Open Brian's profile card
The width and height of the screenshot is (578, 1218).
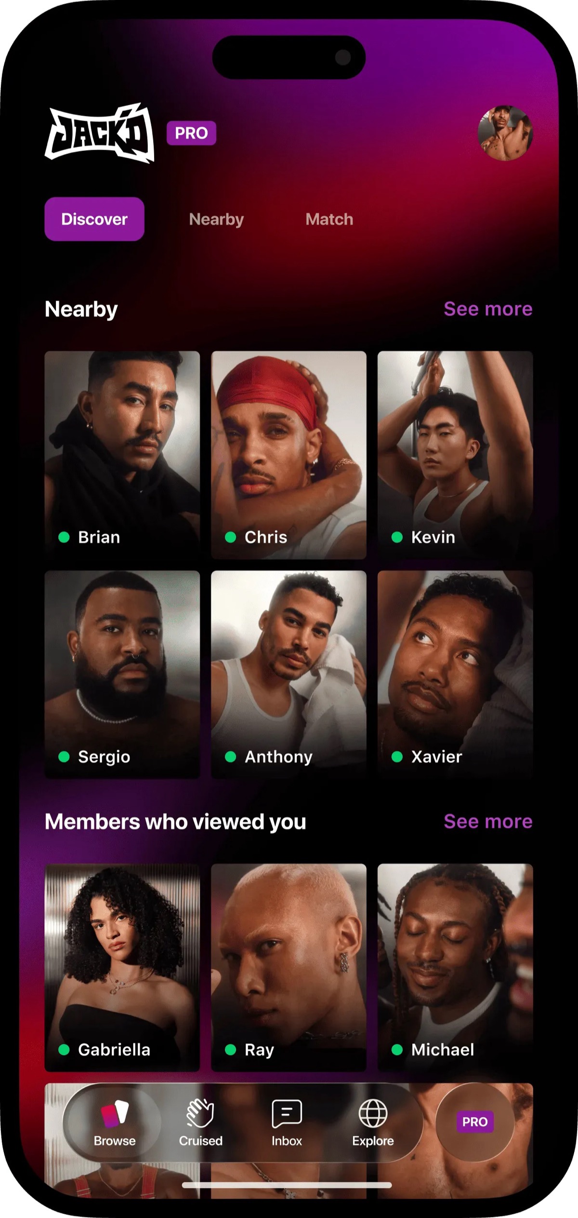[122, 455]
